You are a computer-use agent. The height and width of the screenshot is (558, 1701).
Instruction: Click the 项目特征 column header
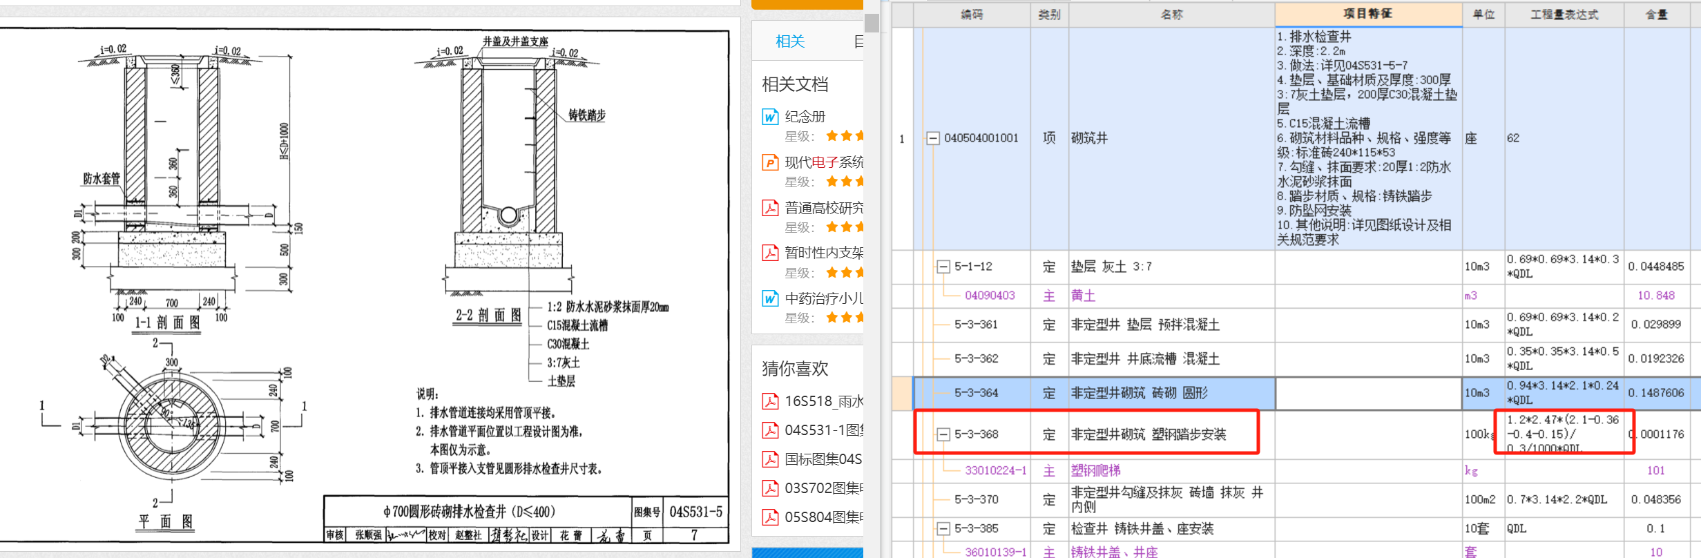pos(1368,14)
